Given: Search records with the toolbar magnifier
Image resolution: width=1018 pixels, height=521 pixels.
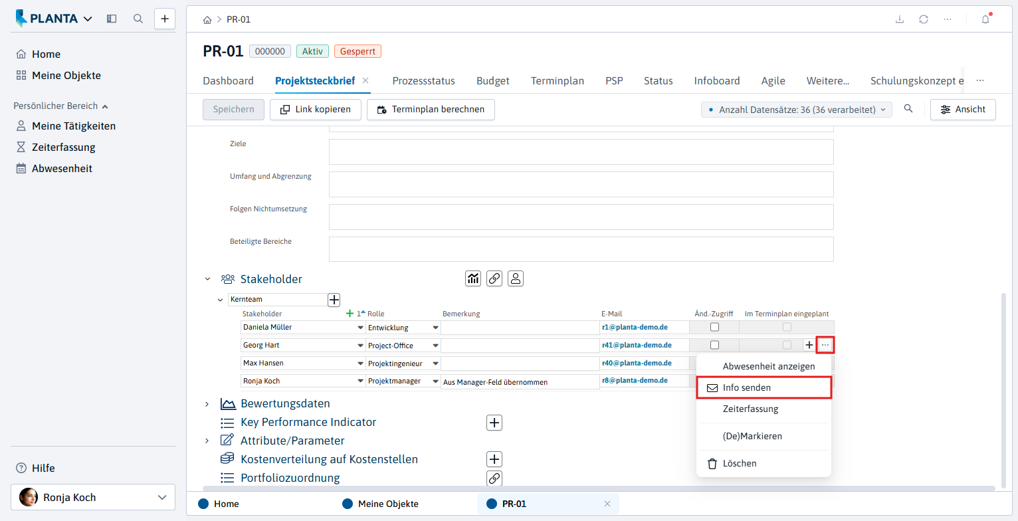Looking at the screenshot, I should [x=908, y=109].
